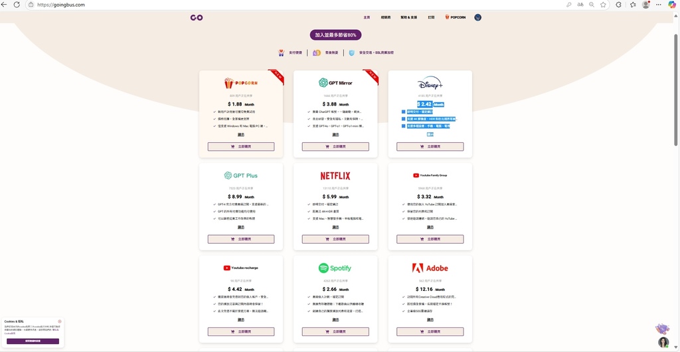Click the Popcorn logo on first card
Viewport: 680px width, 352px height.
[240, 83]
